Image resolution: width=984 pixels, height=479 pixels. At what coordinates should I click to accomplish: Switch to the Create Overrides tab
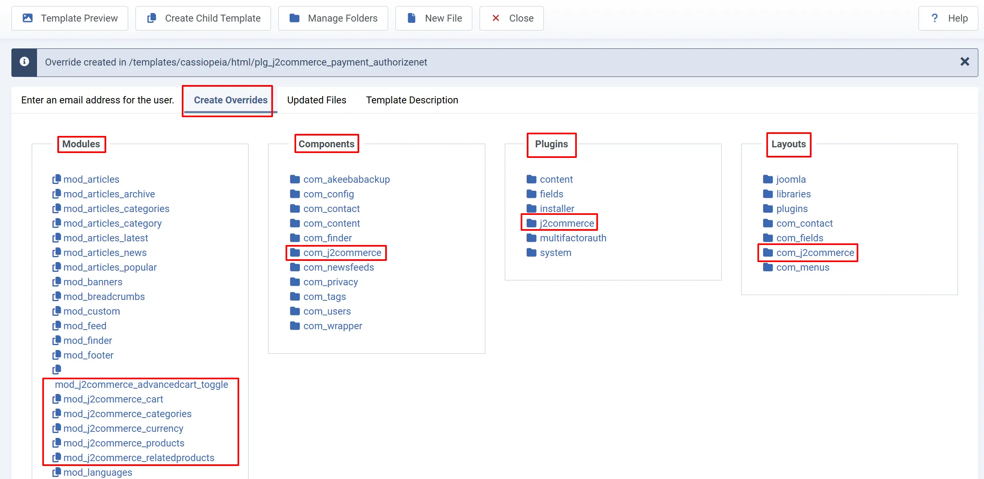[231, 100]
